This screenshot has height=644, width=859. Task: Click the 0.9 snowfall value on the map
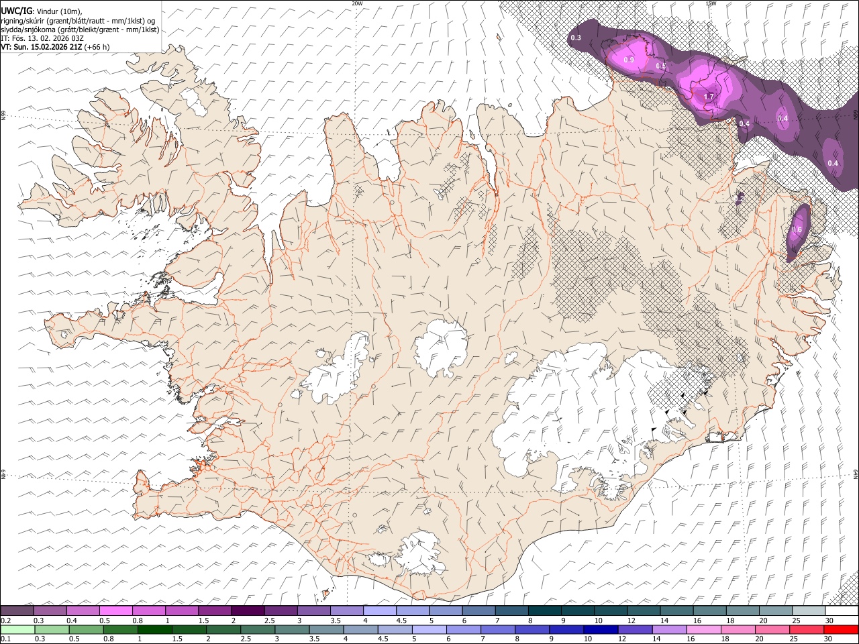click(x=629, y=60)
